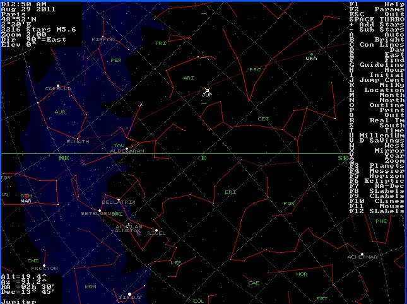The height and width of the screenshot is (304, 407).
Task: Toggle F6 Ecliptic line
Action: (x=377, y=181)
